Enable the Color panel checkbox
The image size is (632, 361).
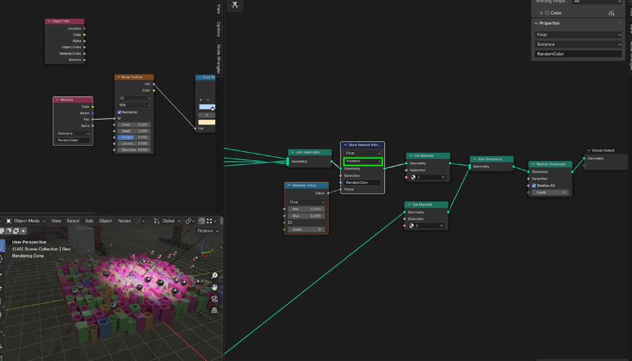pos(547,13)
